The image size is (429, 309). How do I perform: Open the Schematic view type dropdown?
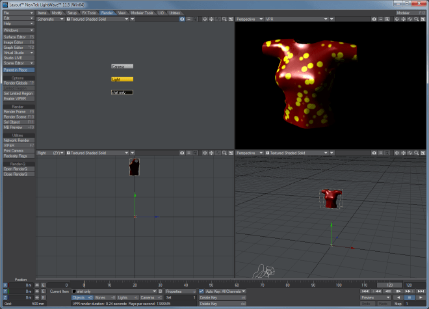(50, 19)
